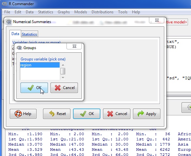Switch to the Statistics tab
Image resolution: width=191 pixels, height=156 pixels.
(x=29, y=34)
